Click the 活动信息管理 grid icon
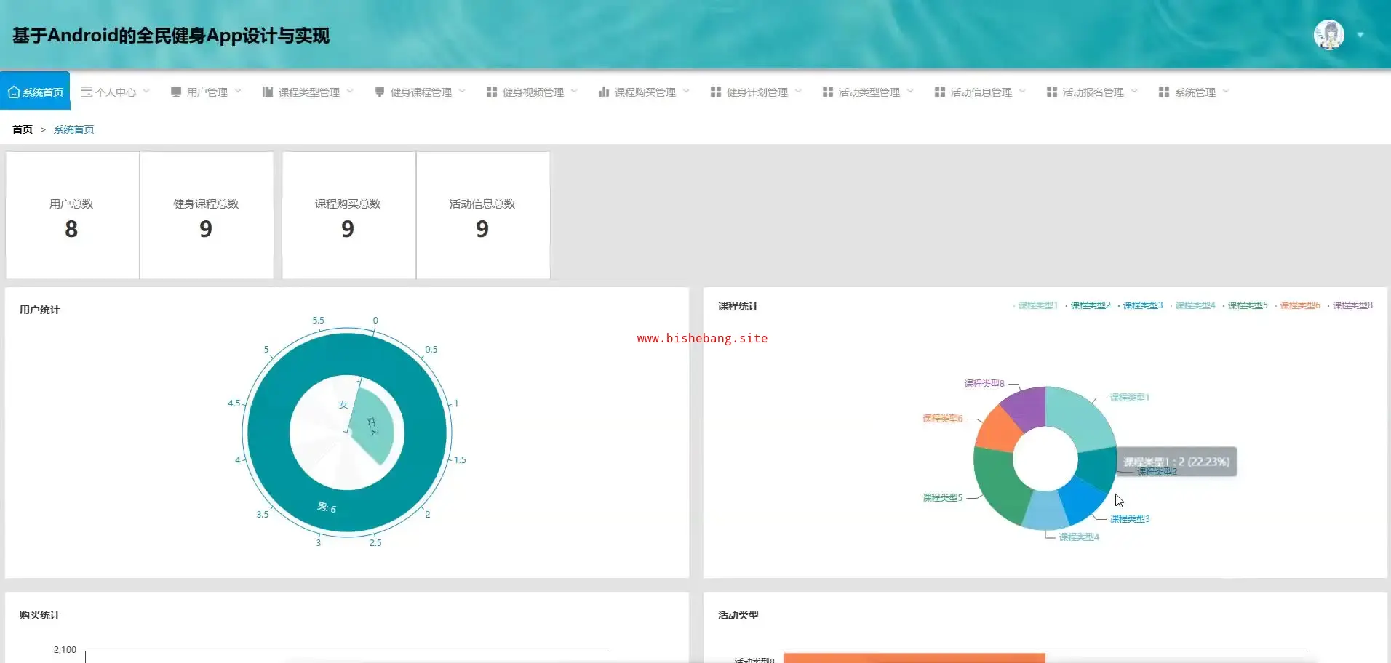The width and height of the screenshot is (1391, 663). tap(940, 92)
